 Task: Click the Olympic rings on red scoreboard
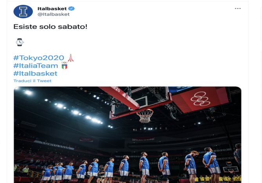200,99
